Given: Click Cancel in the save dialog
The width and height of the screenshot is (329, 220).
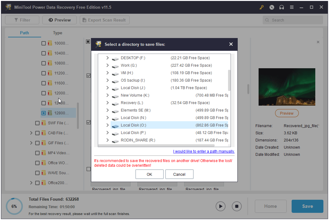Looking at the screenshot, I should pyautogui.click(x=179, y=174).
